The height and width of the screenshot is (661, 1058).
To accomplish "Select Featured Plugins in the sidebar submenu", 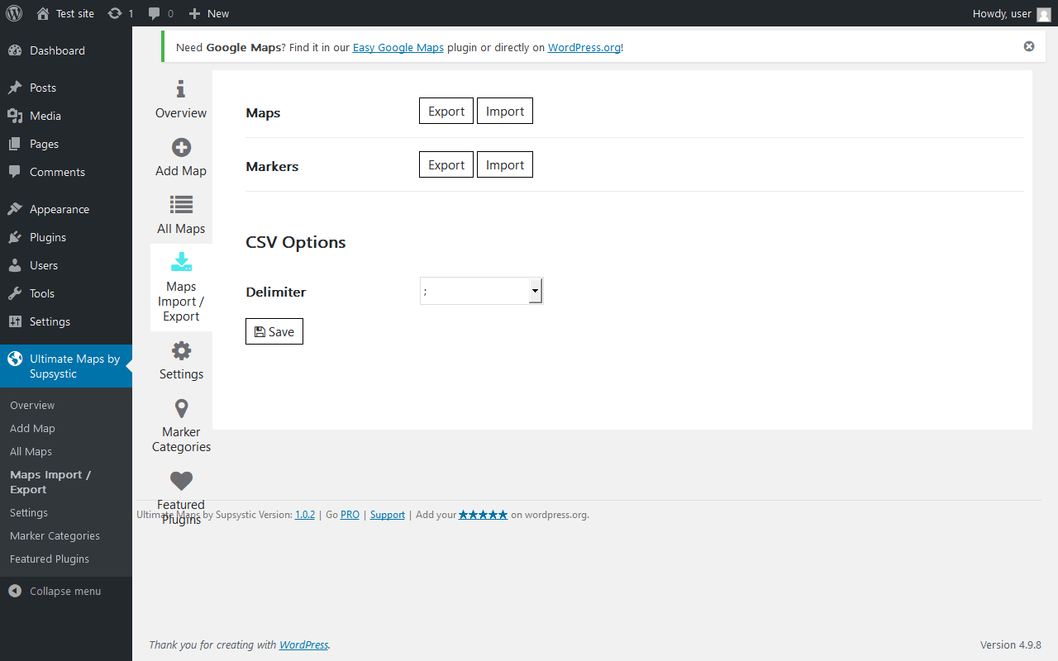I will point(50,559).
